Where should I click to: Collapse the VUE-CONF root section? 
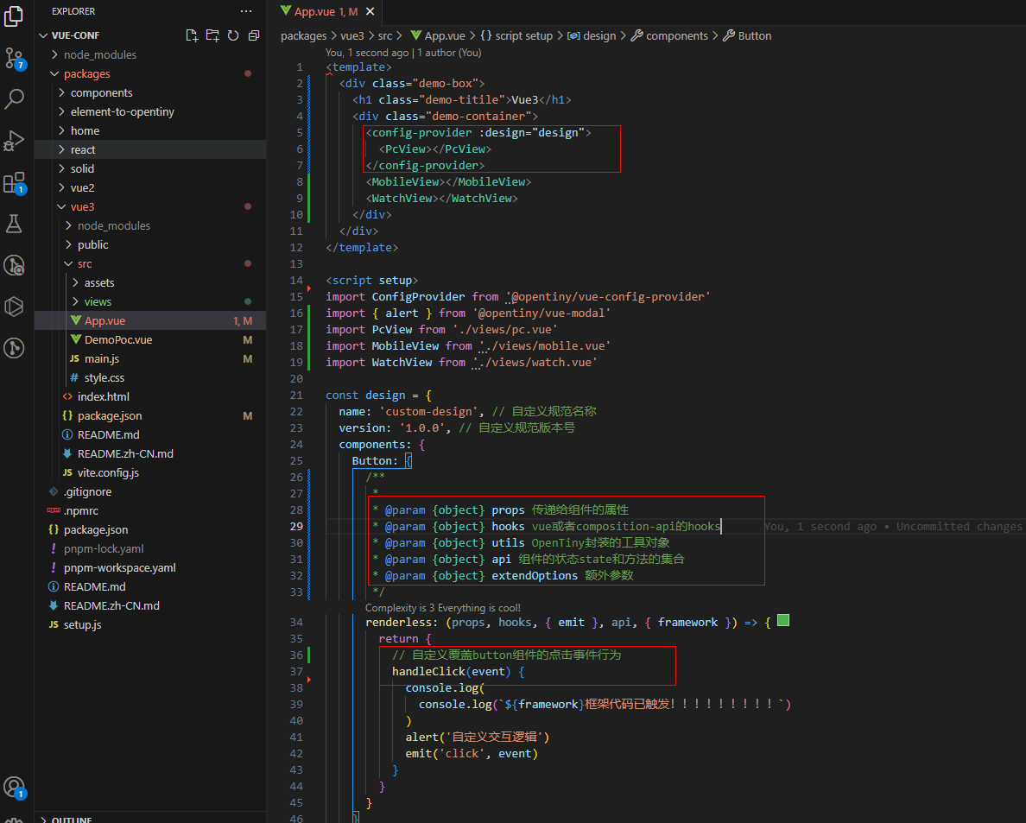point(75,35)
